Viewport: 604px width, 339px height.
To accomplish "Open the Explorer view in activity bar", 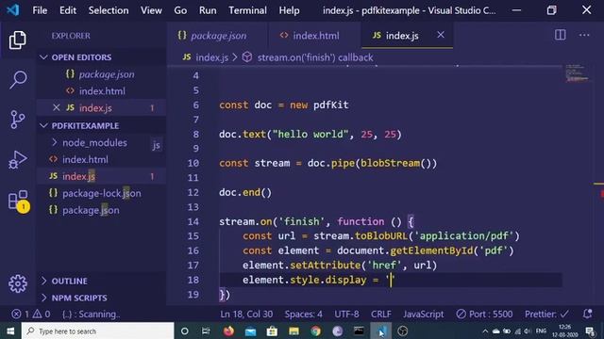I will (x=18, y=40).
